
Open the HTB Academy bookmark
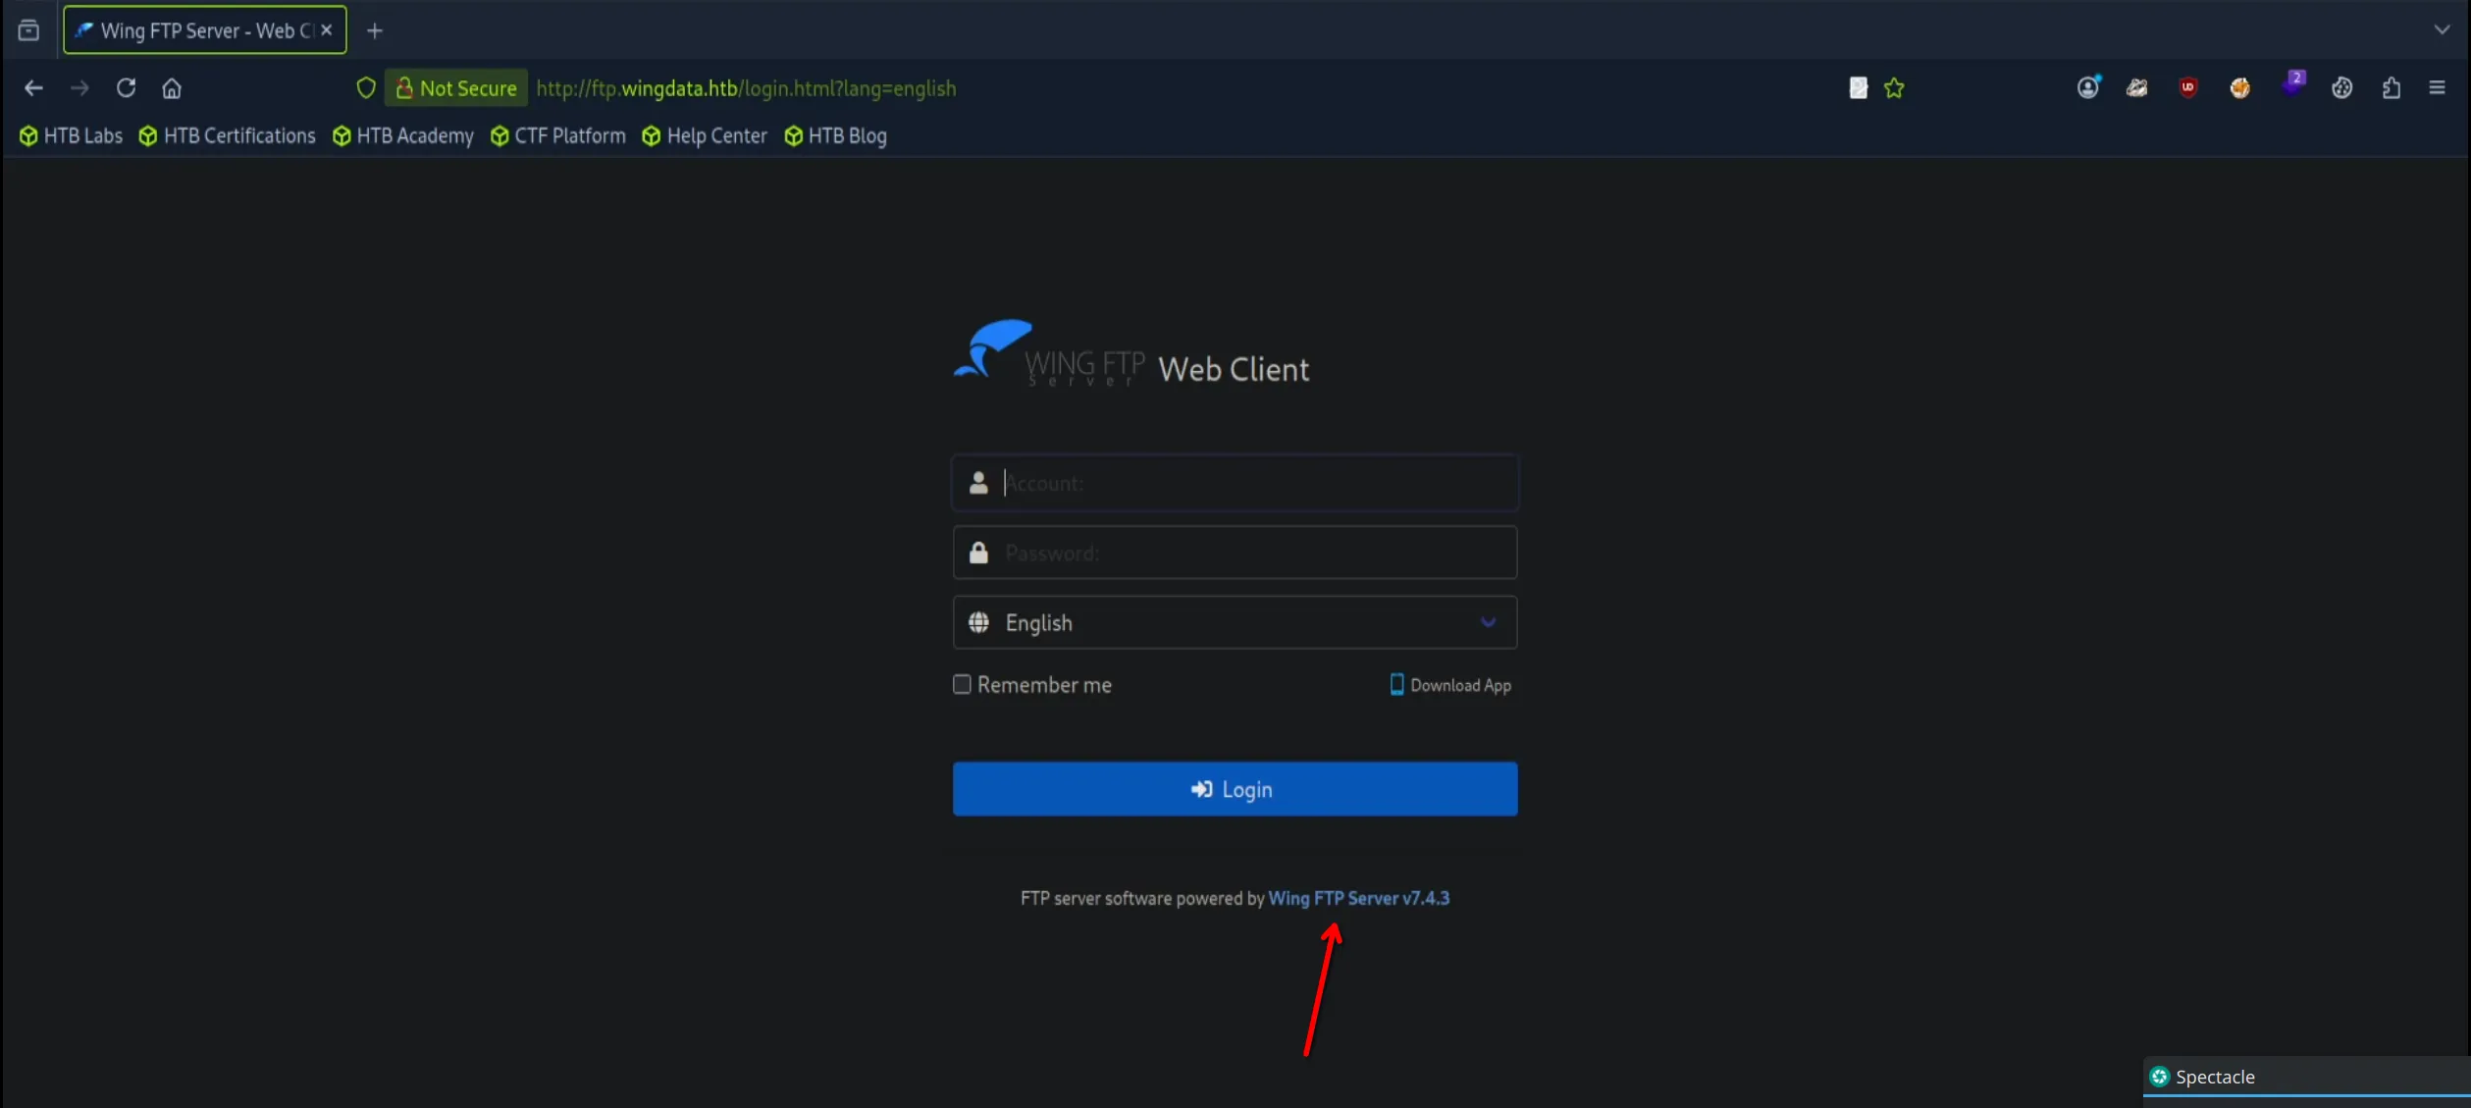pos(402,135)
